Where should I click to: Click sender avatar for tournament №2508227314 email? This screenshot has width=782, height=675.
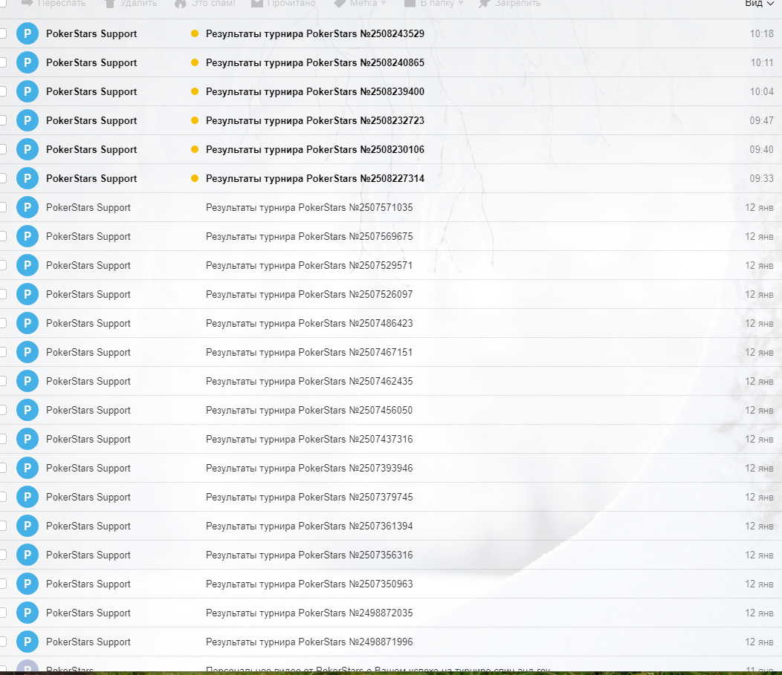[28, 178]
